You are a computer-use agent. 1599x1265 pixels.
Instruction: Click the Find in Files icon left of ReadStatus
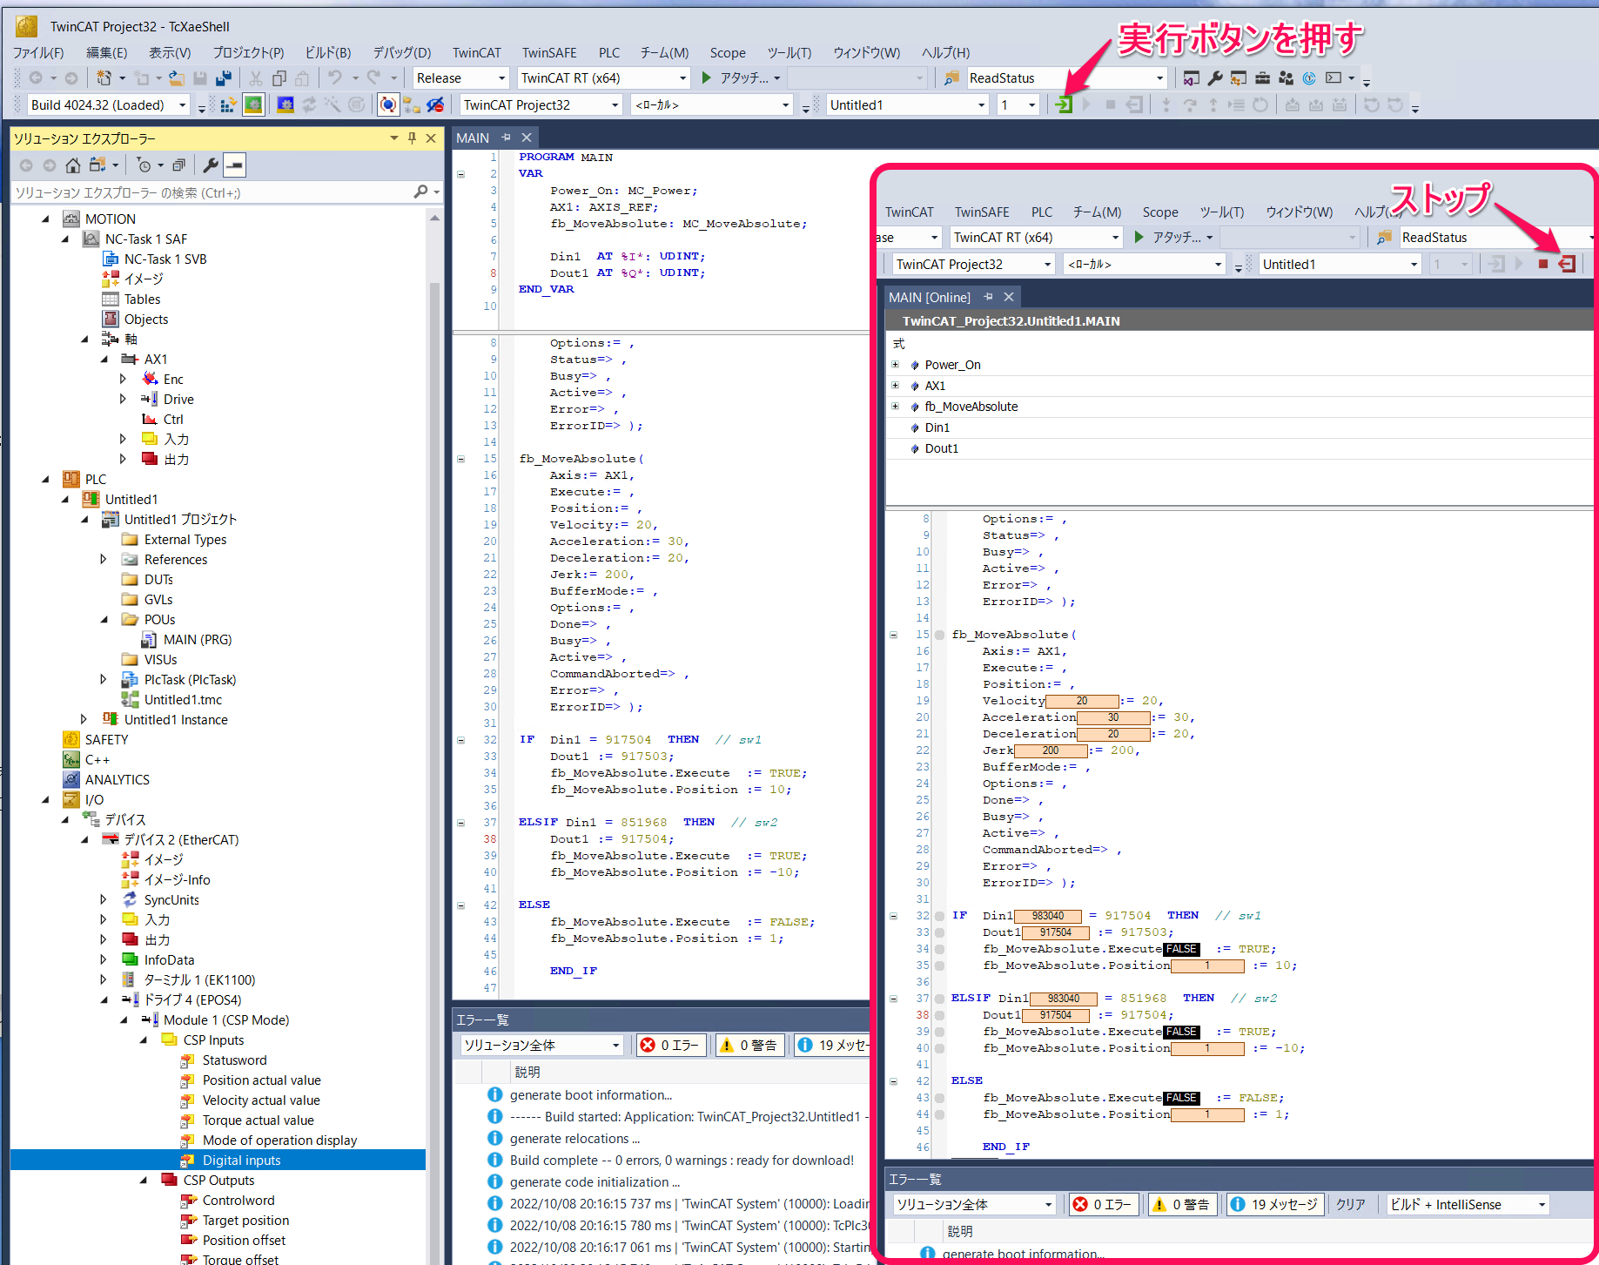point(951,78)
